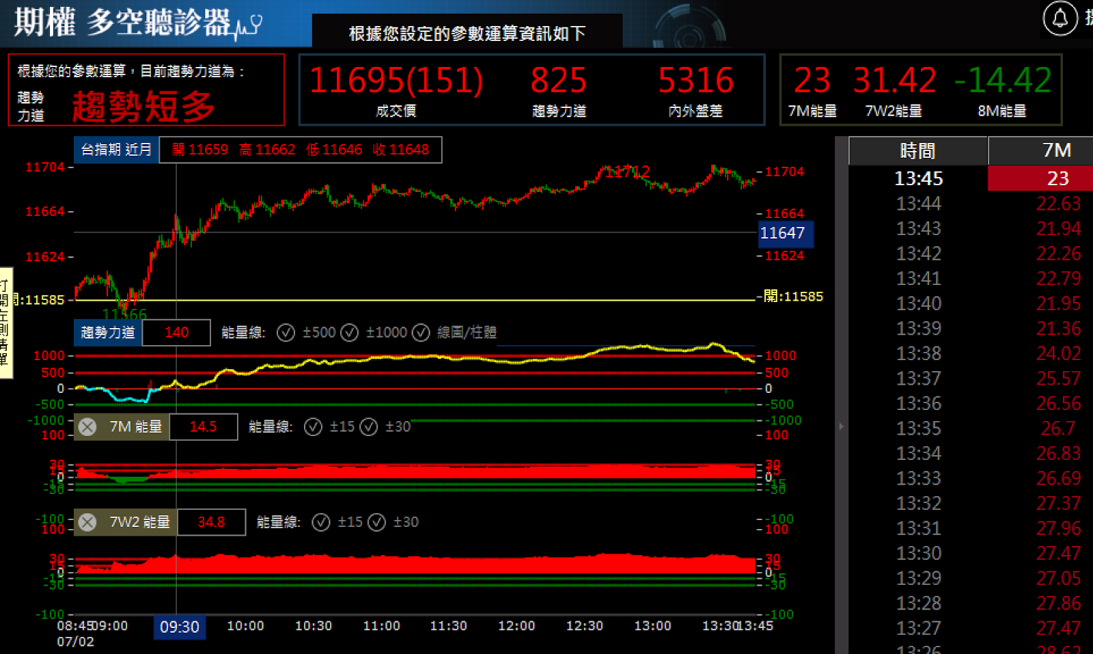Click 趨勢力道 value field 140
The image size is (1093, 654).
click(x=176, y=333)
